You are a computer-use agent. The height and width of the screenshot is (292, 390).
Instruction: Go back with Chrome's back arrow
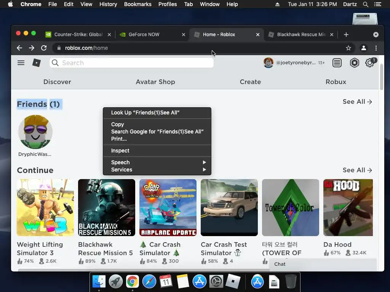tap(19, 48)
